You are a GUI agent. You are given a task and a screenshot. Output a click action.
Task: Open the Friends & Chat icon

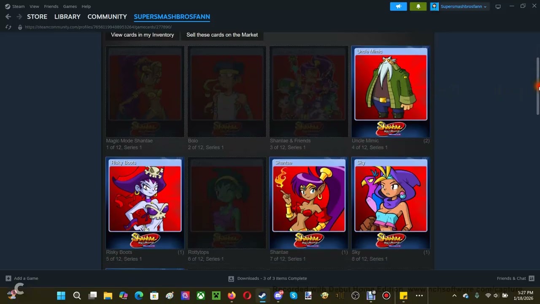point(532,278)
